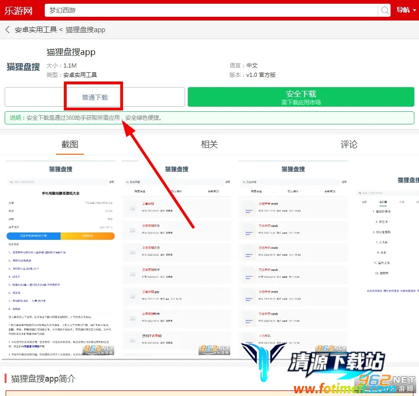The image size is (419, 396).
Task: Click the 猫狸盘搜app breadcrumb text
Action: tap(85, 30)
